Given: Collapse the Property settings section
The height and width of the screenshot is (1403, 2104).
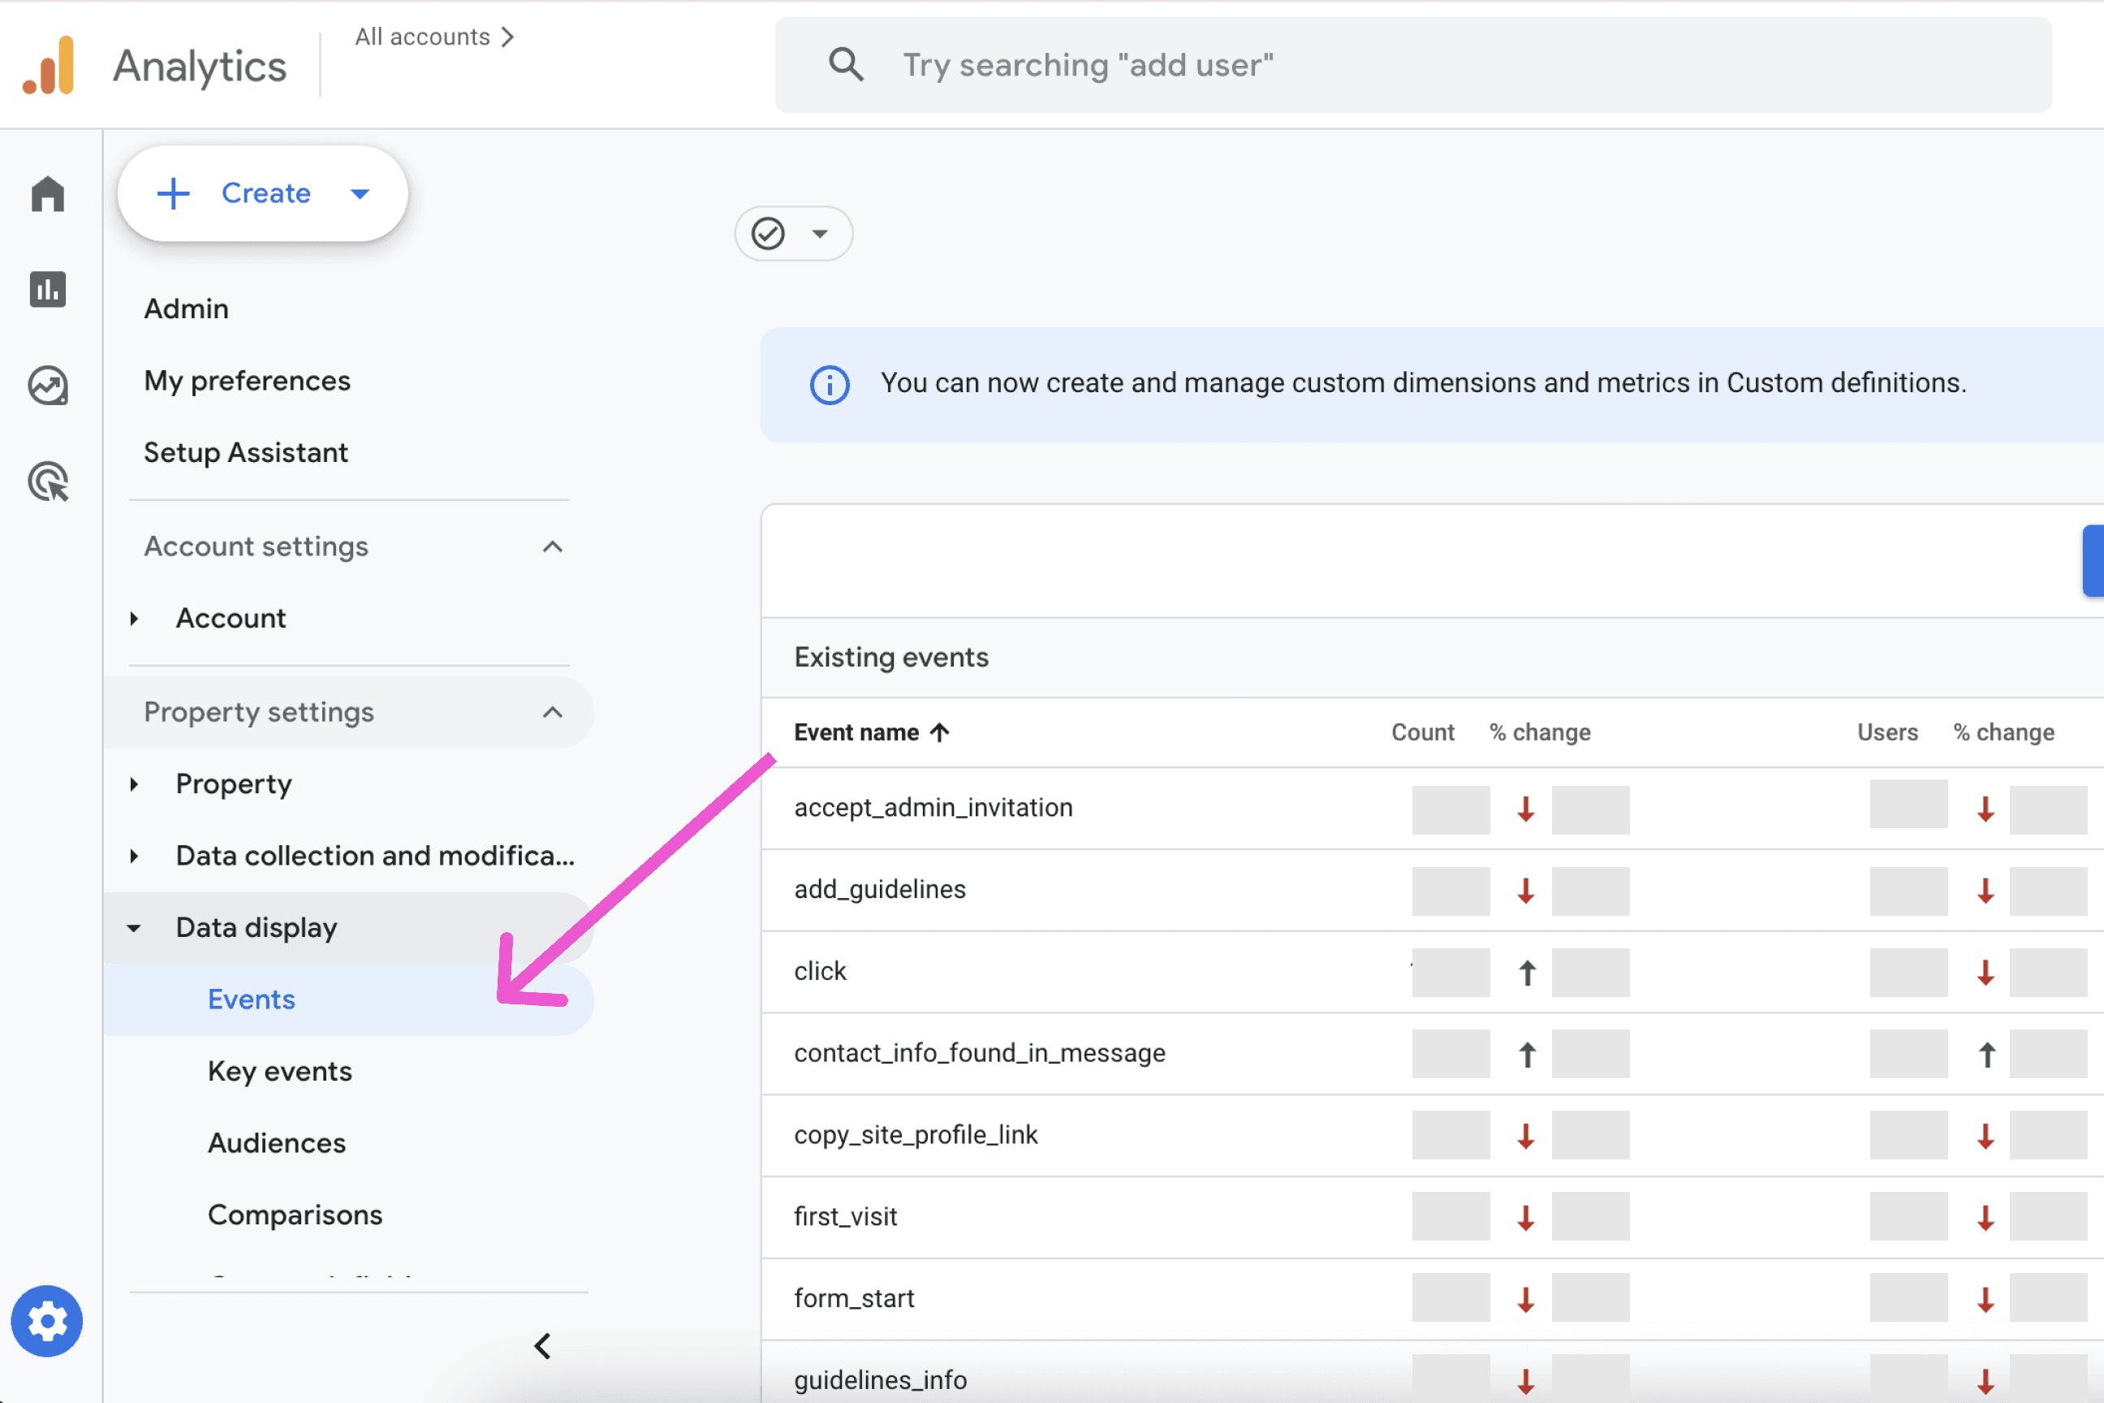Looking at the screenshot, I should click(552, 712).
